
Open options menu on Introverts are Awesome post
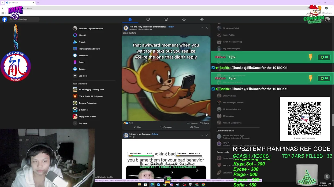pos(202,135)
